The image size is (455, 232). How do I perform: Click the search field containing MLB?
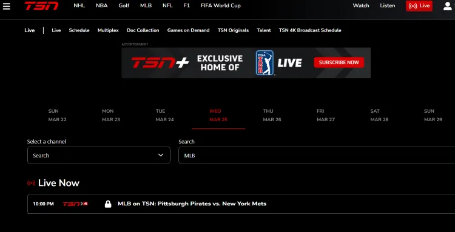[x=317, y=155]
